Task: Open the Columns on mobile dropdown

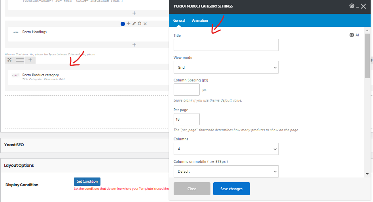Action: click(x=226, y=171)
